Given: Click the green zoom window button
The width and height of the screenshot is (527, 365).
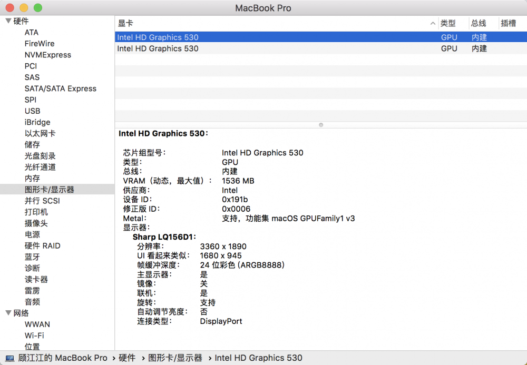Looking at the screenshot, I should pyautogui.click(x=38, y=8).
